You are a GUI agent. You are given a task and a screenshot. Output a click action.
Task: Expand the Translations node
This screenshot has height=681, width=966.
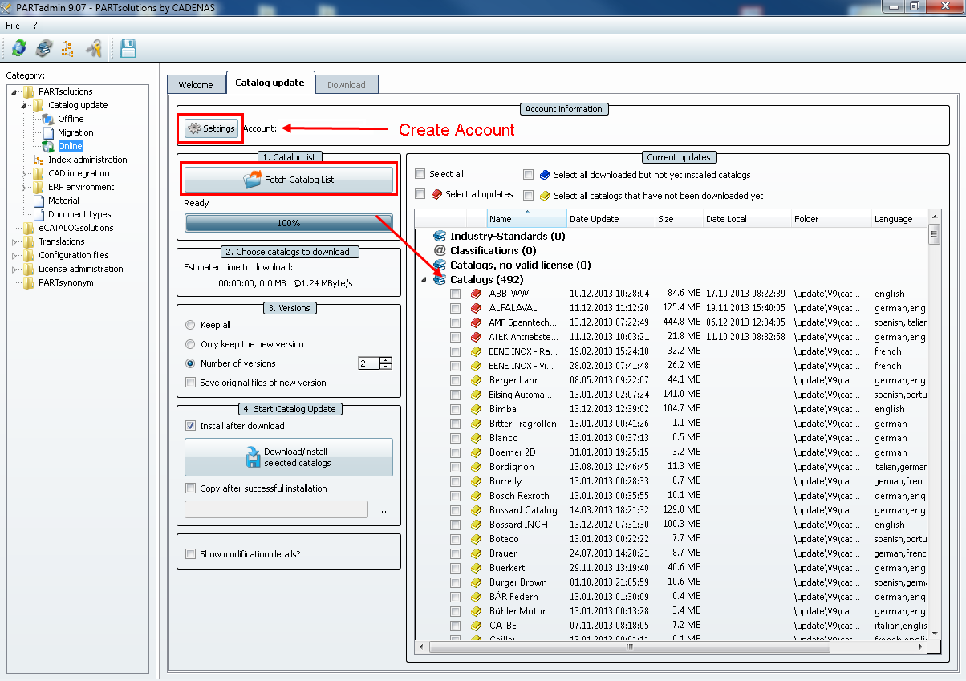[14, 241]
